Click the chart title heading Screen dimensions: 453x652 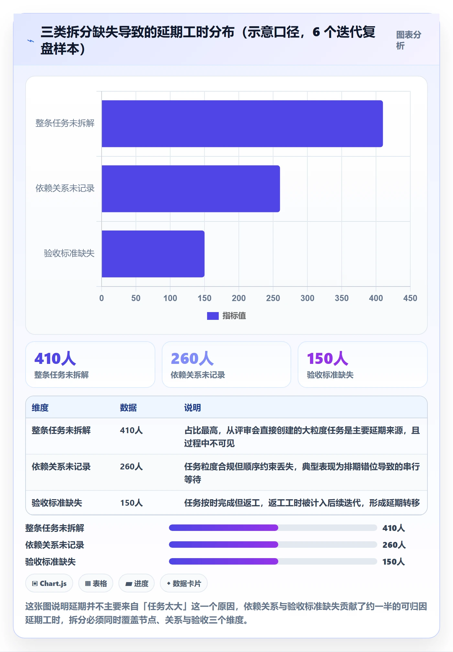(x=208, y=40)
